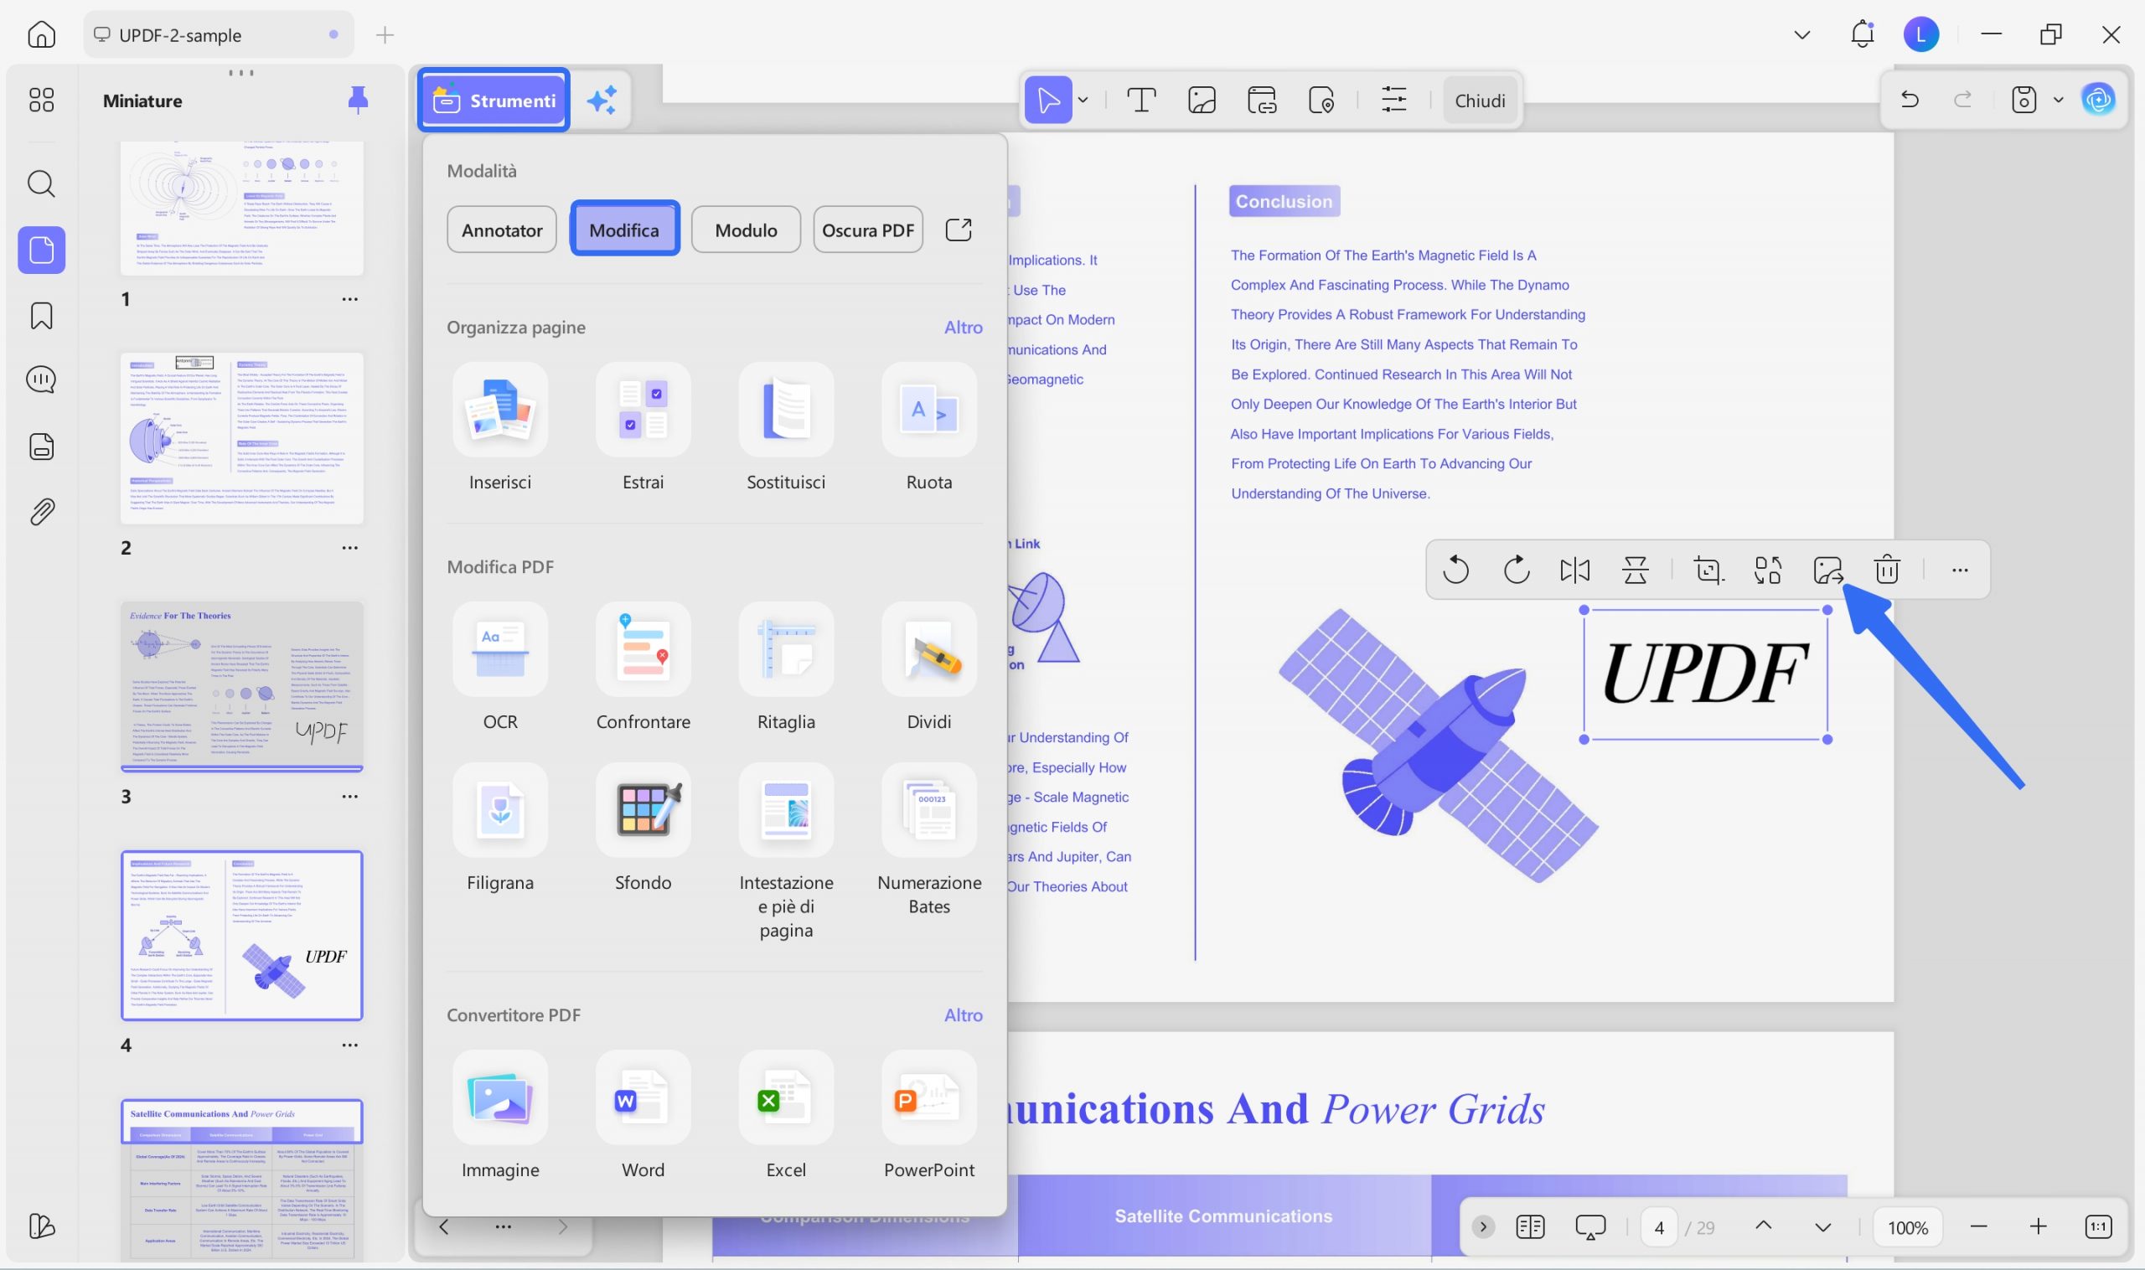
Task: Click Altro next to Organizza pagine
Action: [x=963, y=327]
